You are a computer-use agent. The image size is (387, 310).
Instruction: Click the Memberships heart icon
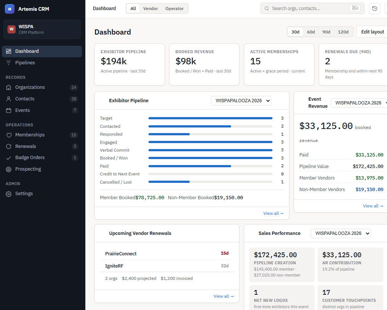click(9, 135)
